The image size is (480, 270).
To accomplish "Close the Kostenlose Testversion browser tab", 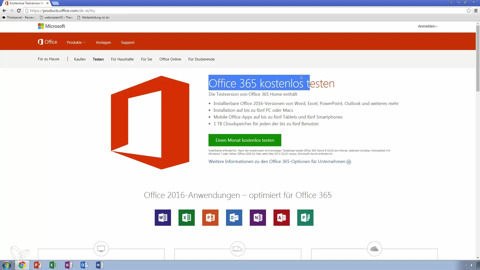I will tap(47, 3).
